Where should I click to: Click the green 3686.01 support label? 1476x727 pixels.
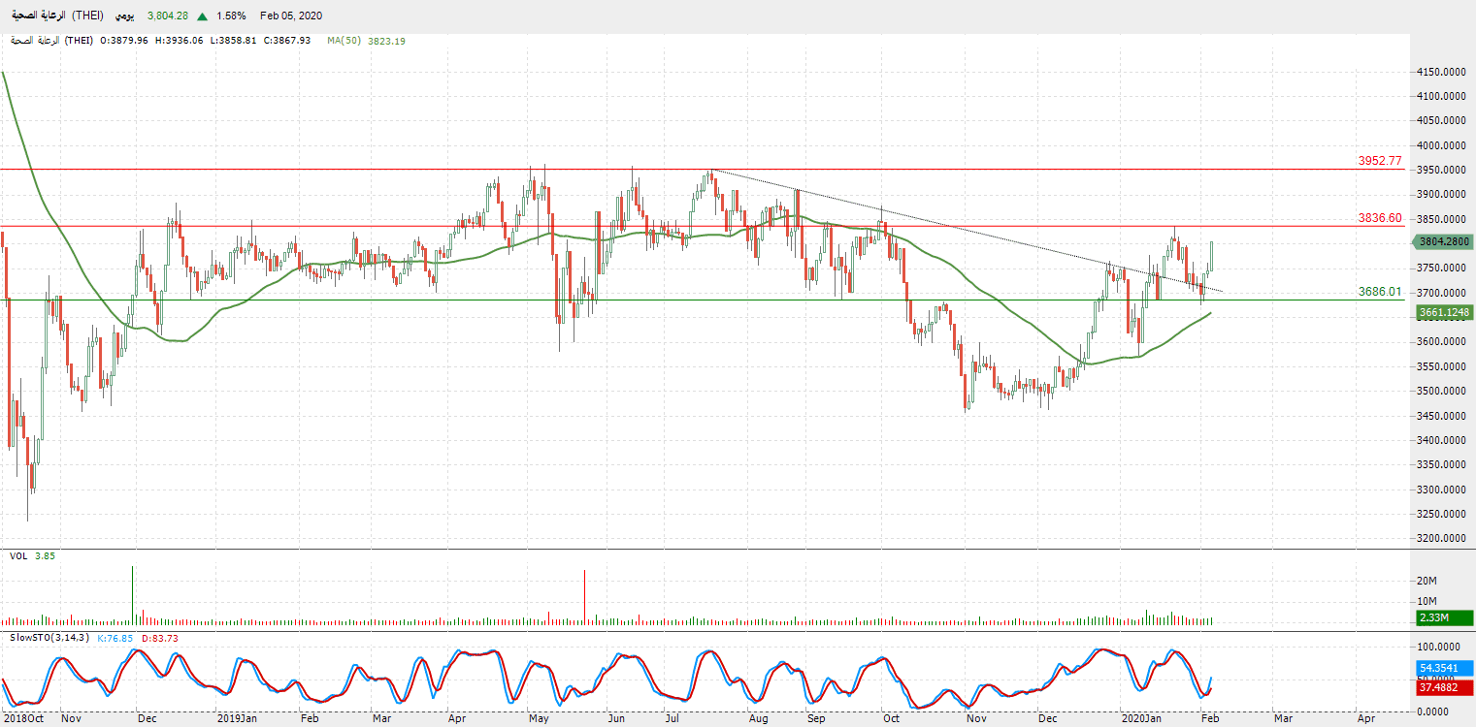1380,291
